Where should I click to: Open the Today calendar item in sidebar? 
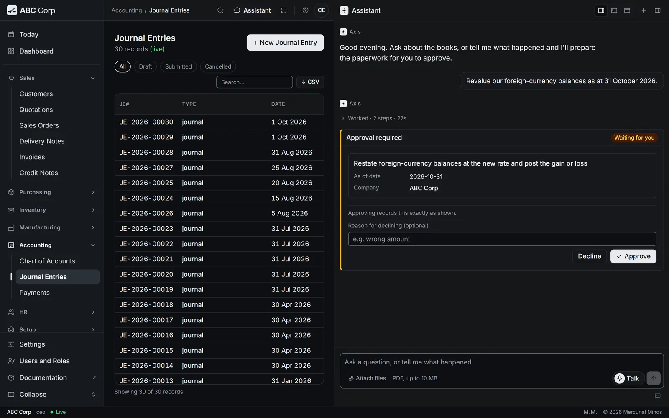(x=52, y=34)
